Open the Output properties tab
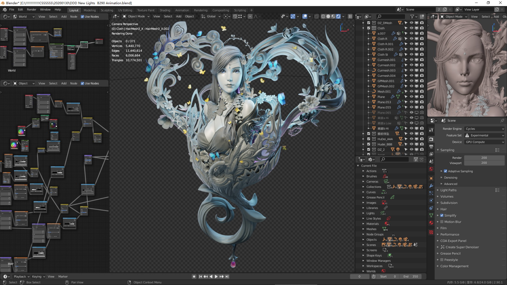The height and width of the screenshot is (285, 507). [x=431, y=147]
